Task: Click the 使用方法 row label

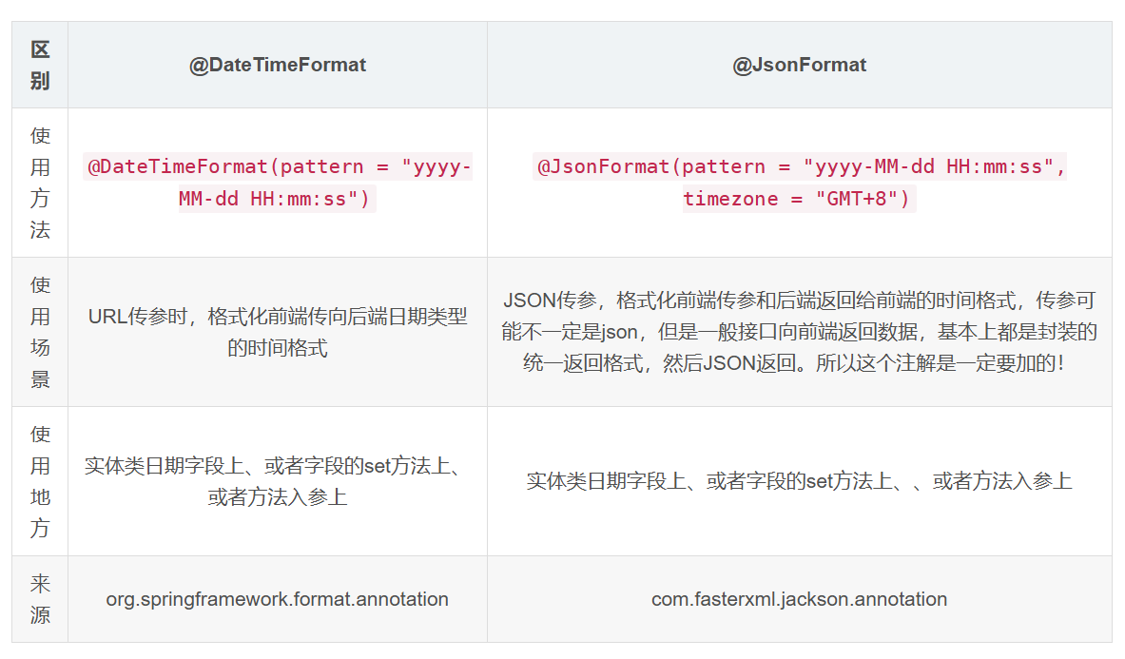Action: coord(40,183)
